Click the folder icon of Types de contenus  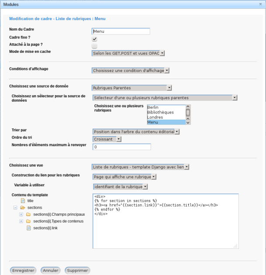tap(28, 221)
